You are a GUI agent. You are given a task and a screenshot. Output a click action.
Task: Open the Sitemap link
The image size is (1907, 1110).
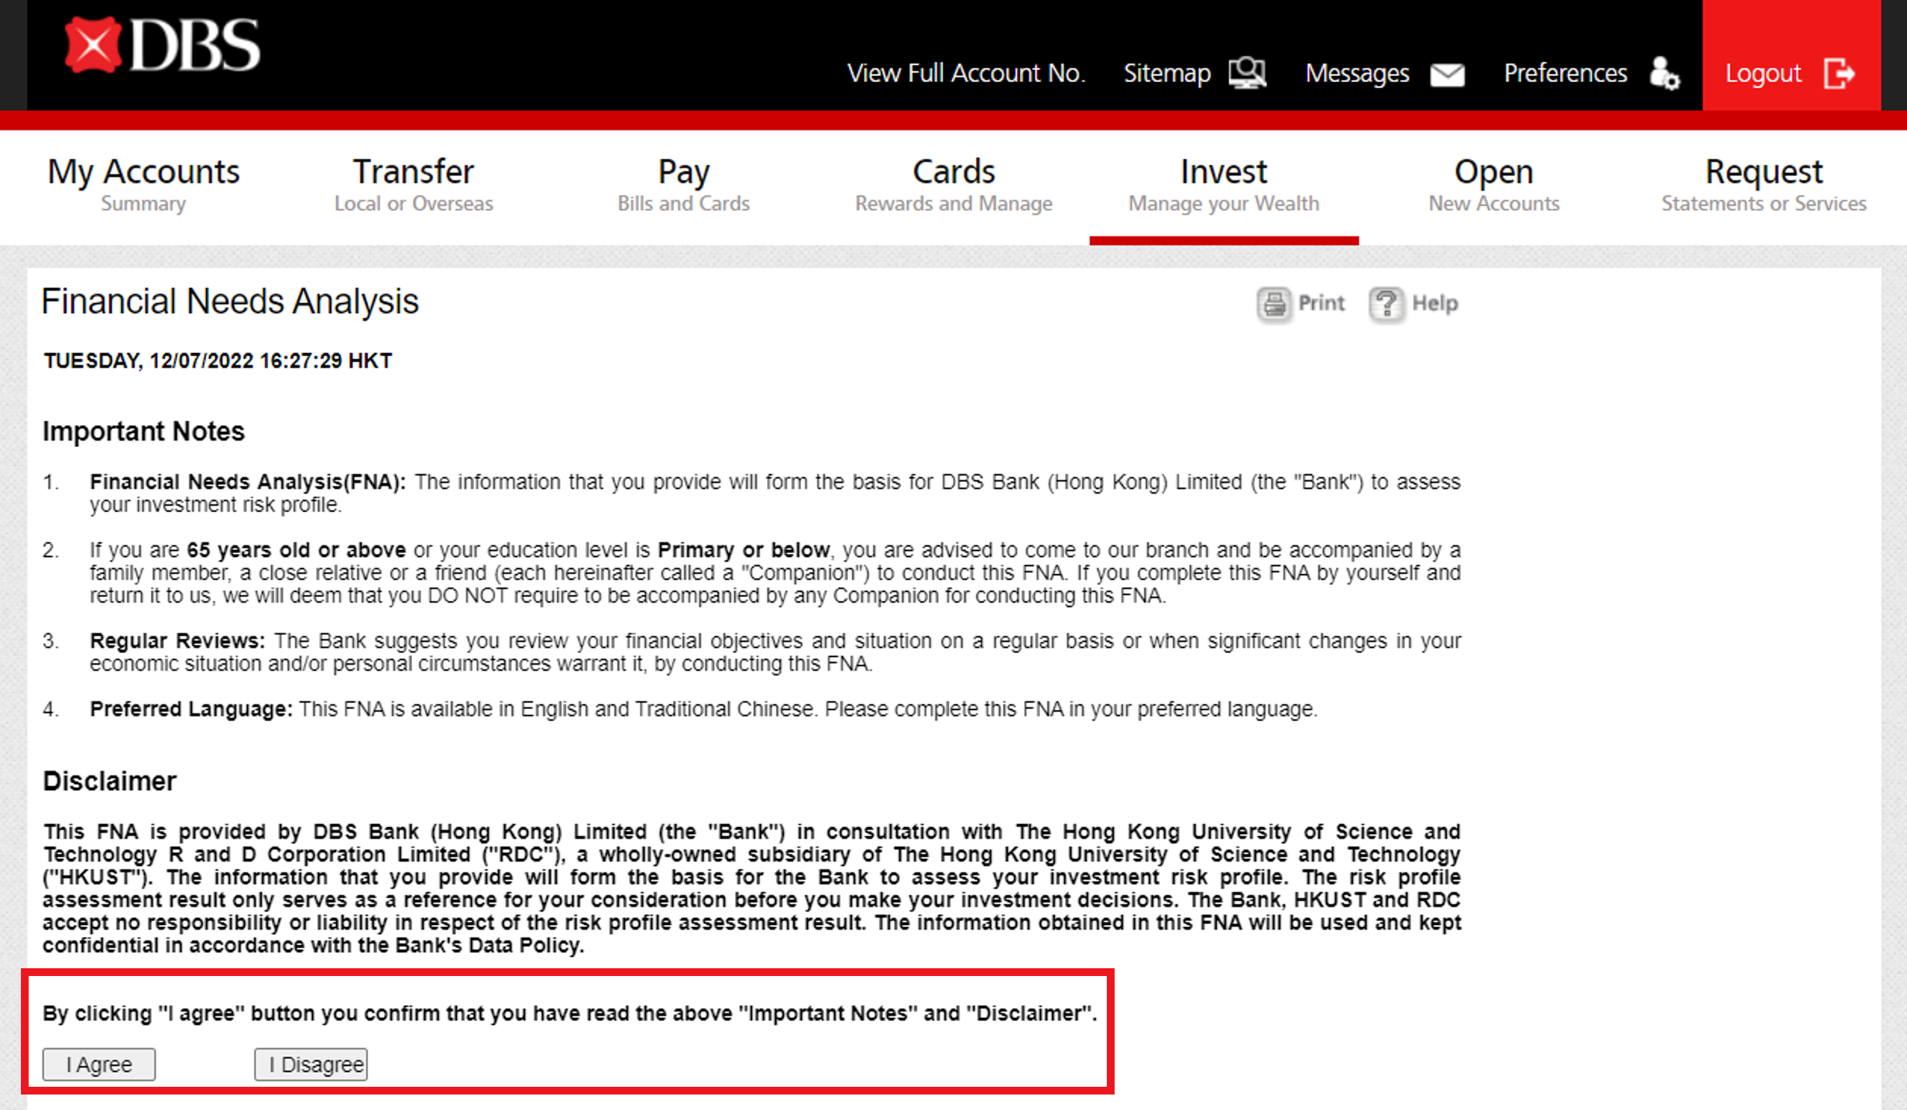coord(1167,74)
